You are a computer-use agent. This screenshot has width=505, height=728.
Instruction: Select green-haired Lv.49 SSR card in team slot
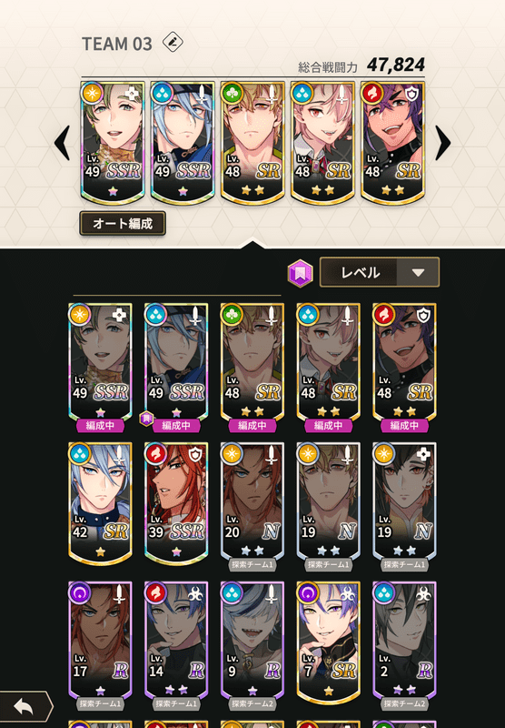click(x=113, y=143)
